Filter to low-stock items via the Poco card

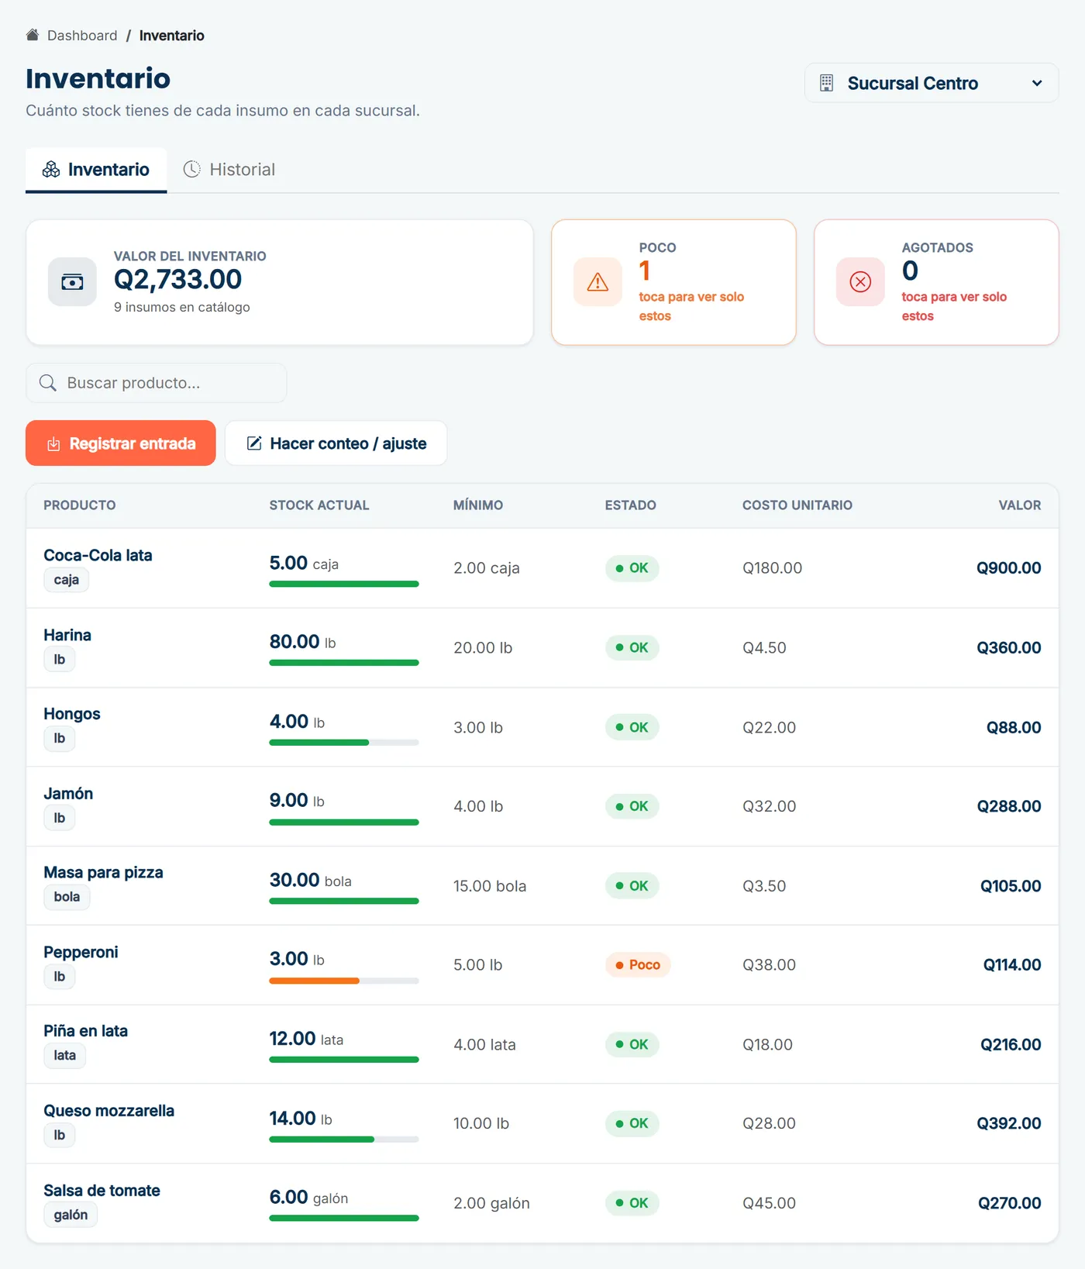(673, 282)
